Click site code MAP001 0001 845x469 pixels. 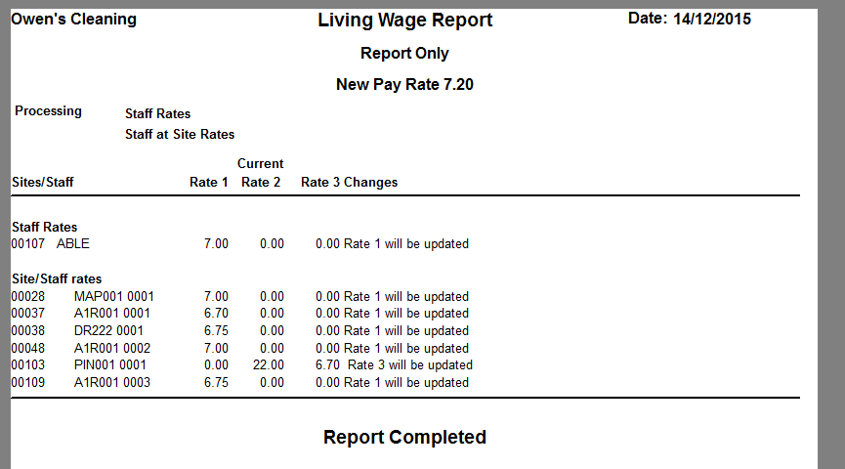tap(113, 296)
